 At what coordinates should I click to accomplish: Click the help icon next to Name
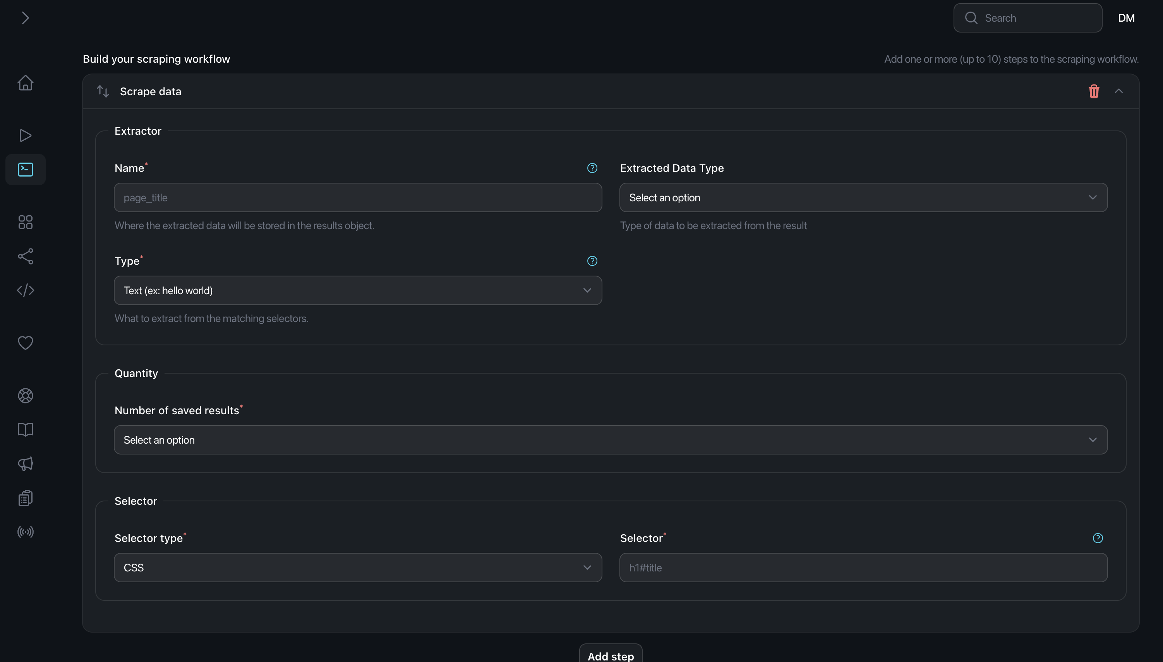592,168
